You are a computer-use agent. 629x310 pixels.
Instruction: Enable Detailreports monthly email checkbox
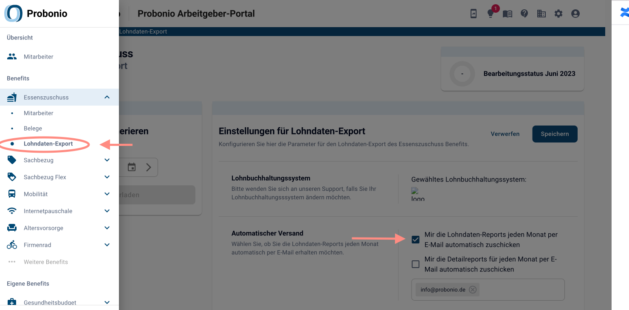click(x=416, y=264)
